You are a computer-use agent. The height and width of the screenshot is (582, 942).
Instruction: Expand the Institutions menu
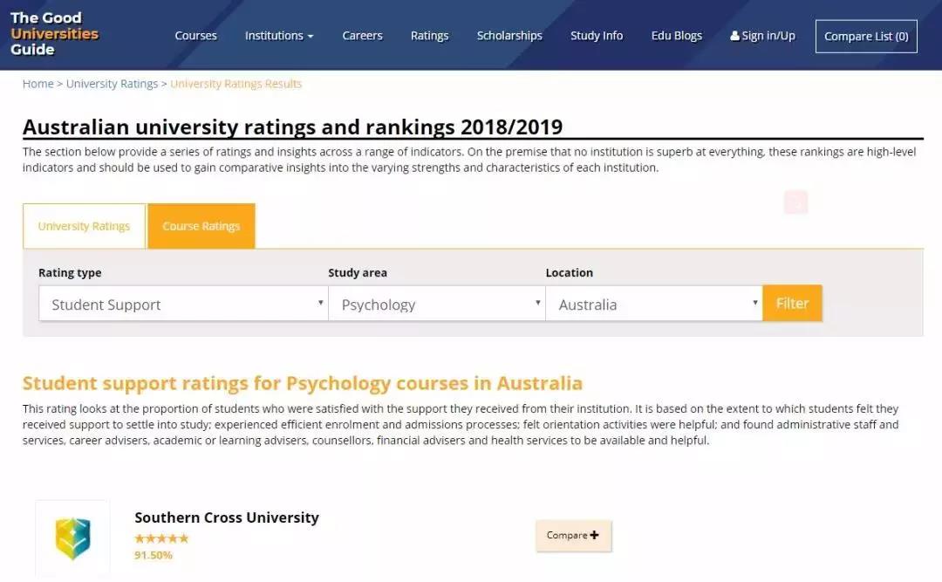click(279, 36)
